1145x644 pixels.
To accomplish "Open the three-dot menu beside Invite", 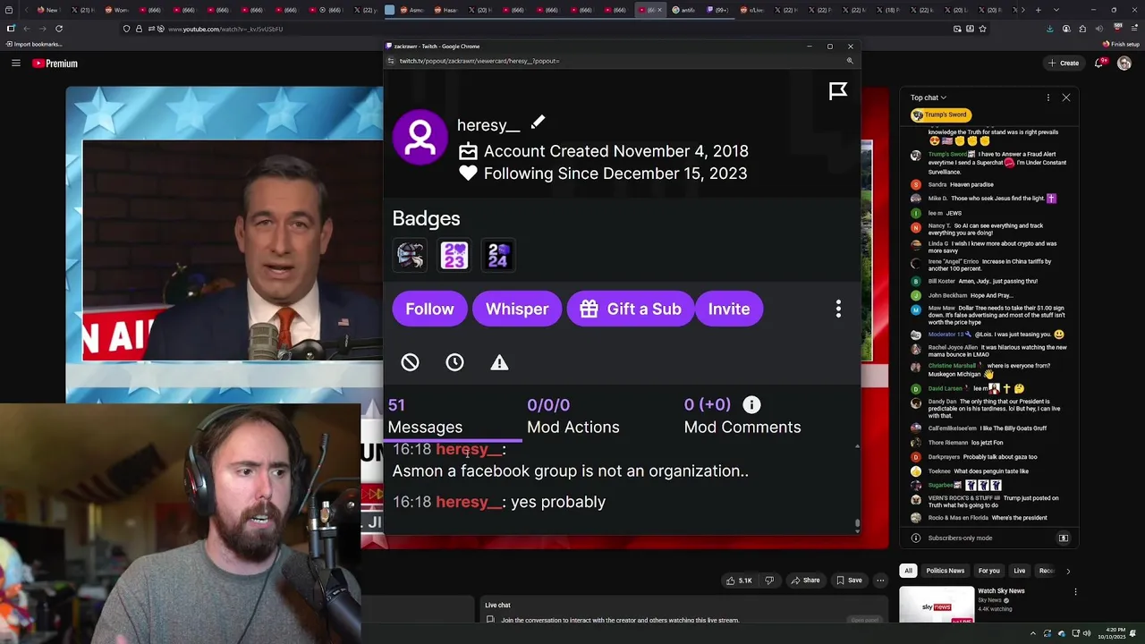I will (x=838, y=309).
